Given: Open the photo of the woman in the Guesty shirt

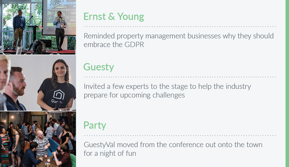Looking at the screenshot, I should (38, 83).
